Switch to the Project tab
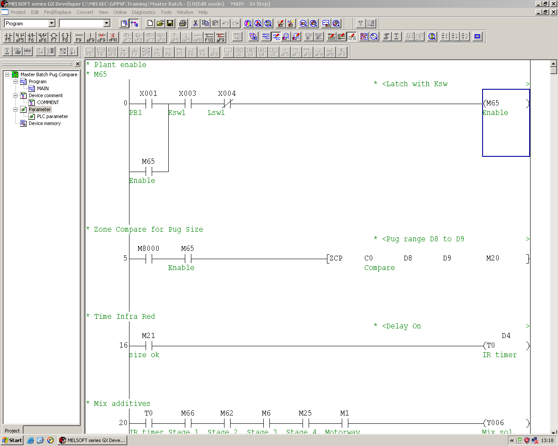Viewport: 558px width, 446px height. tap(12, 431)
